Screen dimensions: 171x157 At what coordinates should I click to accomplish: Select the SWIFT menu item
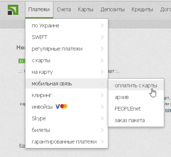click(x=67, y=37)
